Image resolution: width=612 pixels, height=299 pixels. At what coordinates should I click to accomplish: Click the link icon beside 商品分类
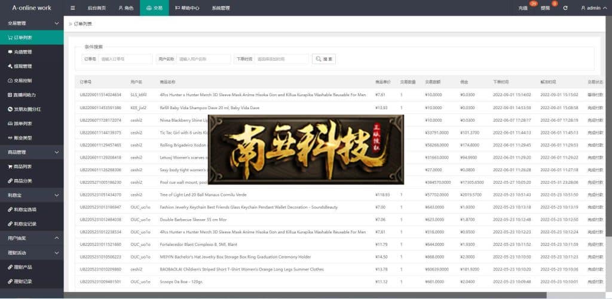click(10, 181)
